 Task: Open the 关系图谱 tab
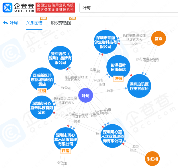(x=34, y=23)
